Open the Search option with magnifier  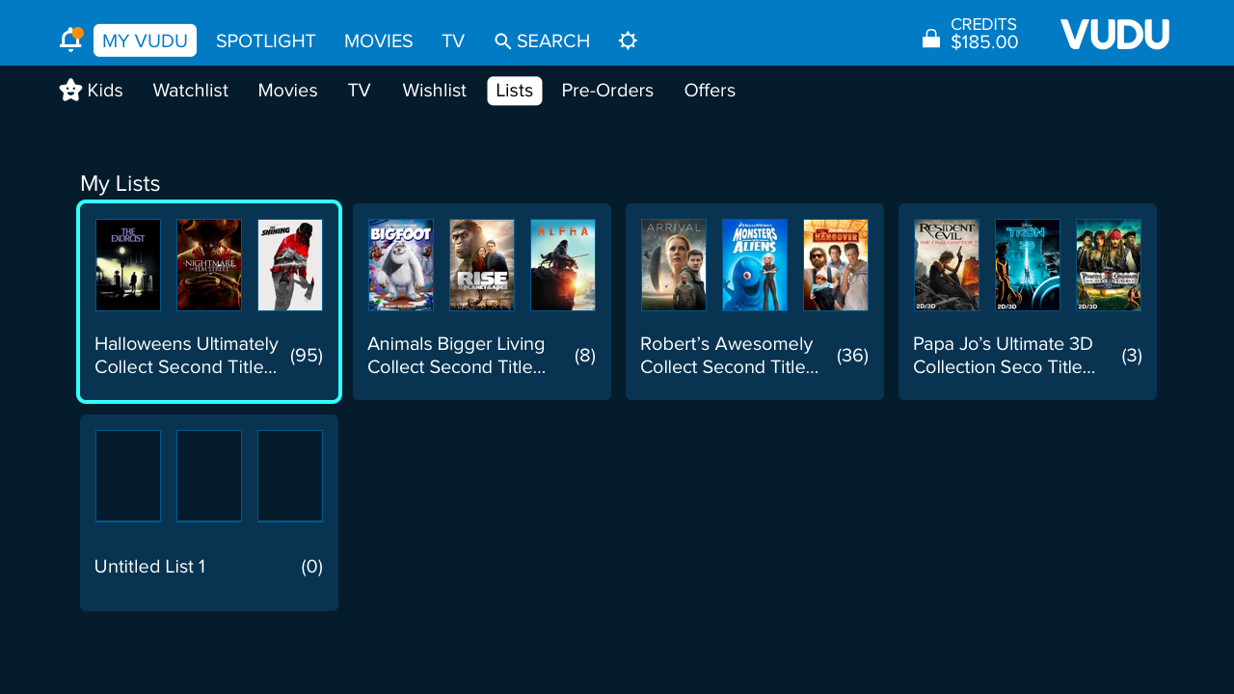tap(542, 41)
